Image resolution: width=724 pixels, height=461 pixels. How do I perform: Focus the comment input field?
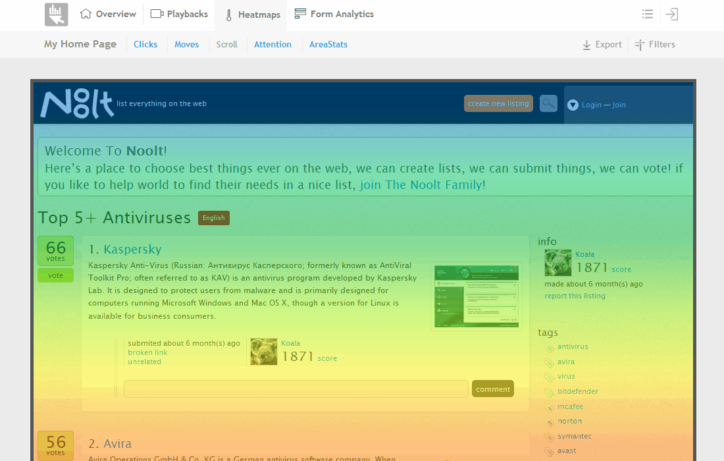point(296,389)
